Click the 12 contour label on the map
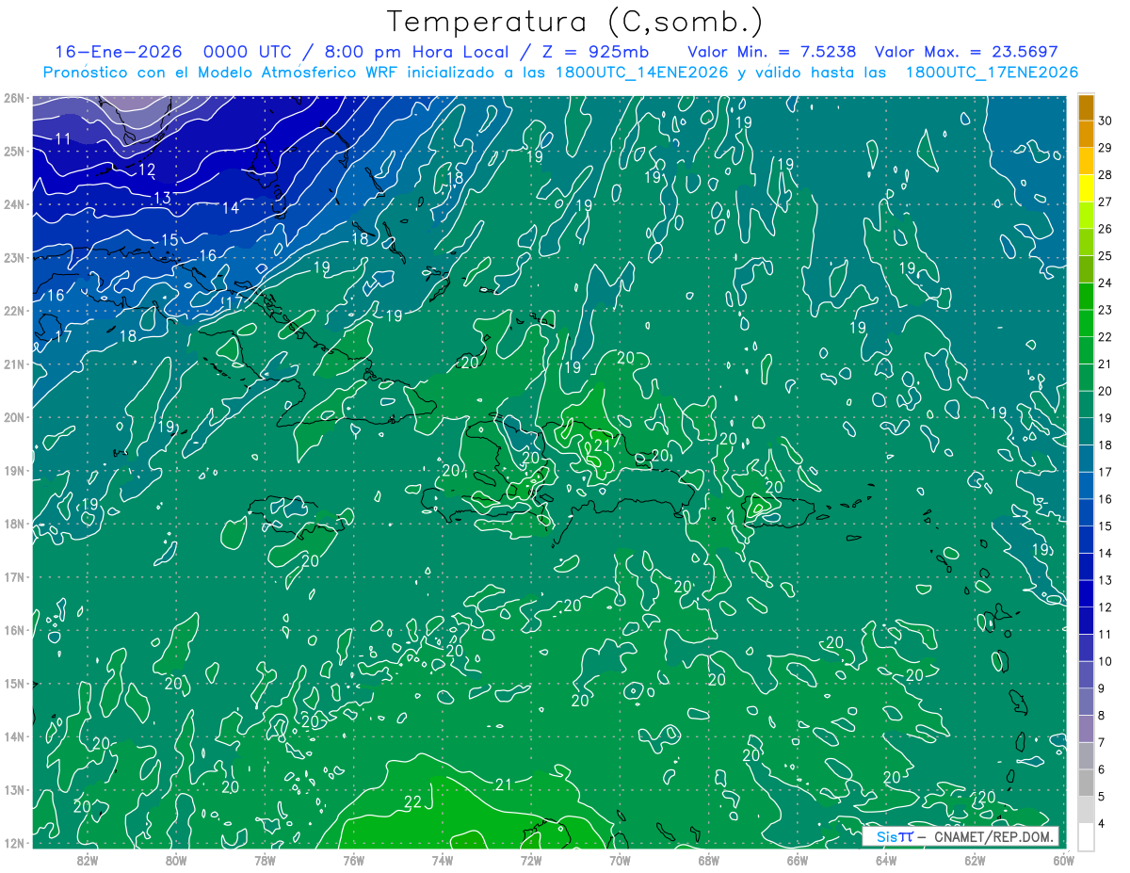 coord(147,170)
